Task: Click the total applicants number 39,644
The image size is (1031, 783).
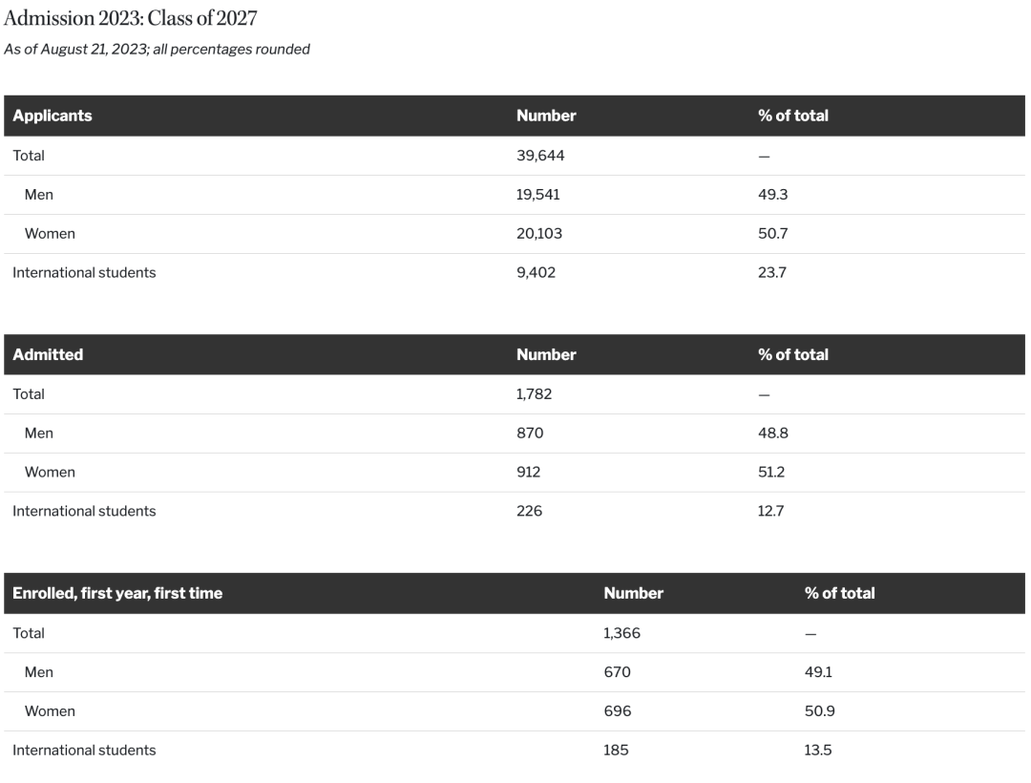Action: [540, 156]
